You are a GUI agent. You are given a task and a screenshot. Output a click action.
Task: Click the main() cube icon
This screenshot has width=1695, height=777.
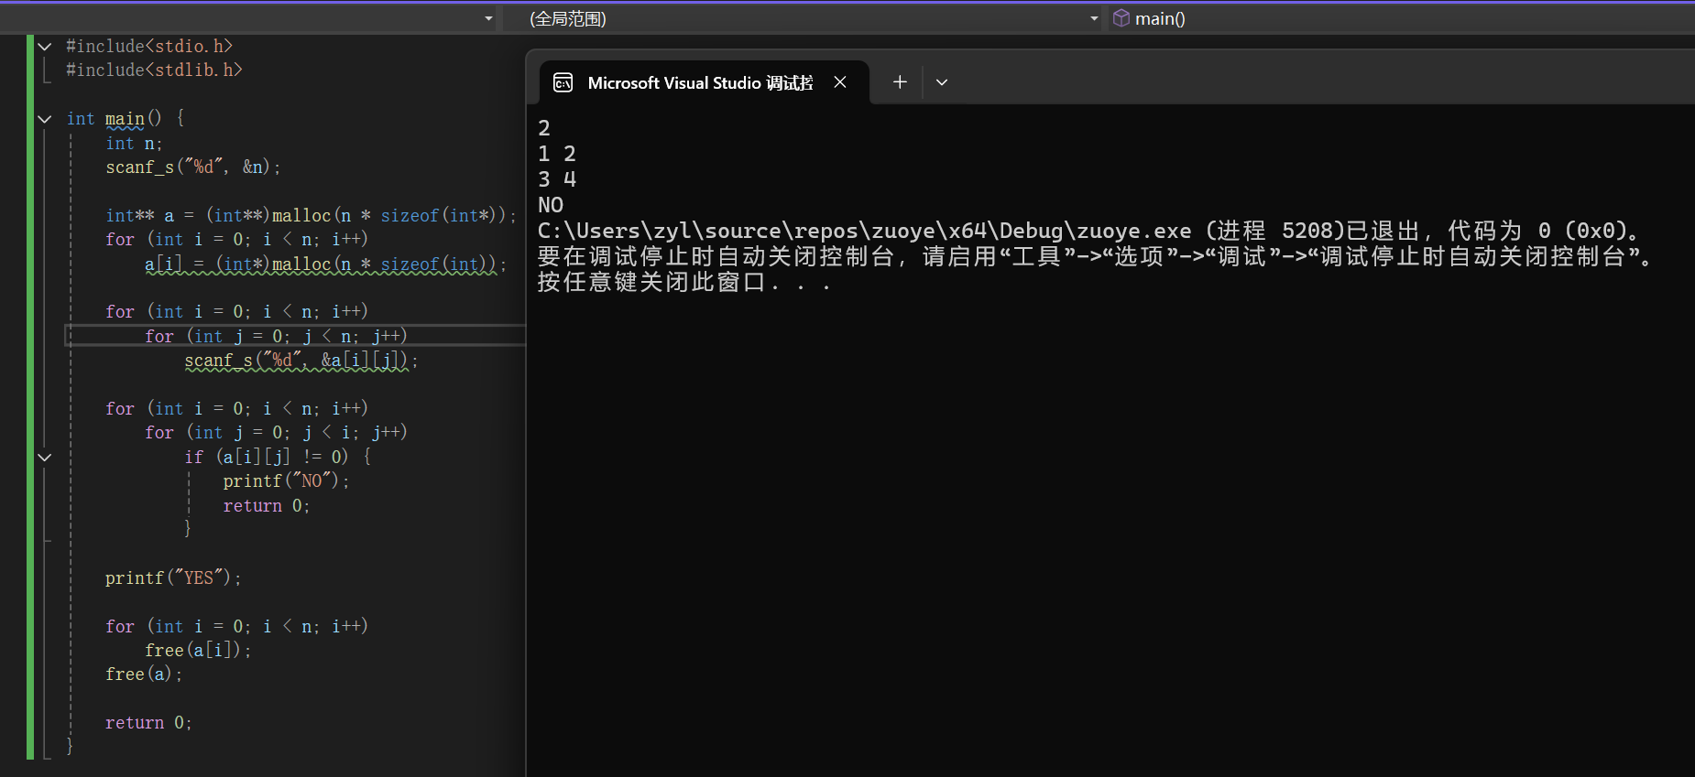[x=1121, y=18]
